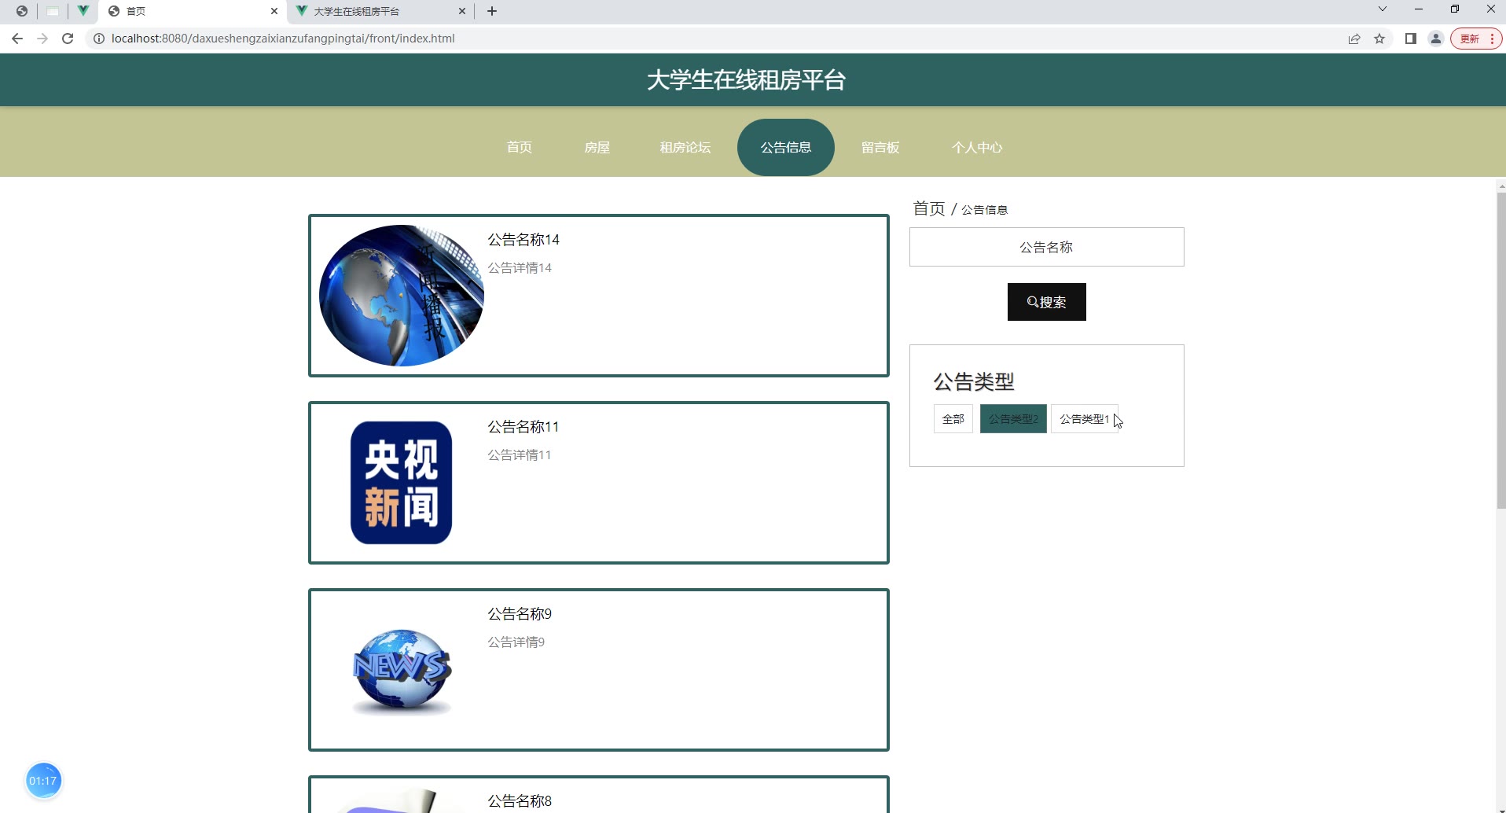Click the browser forward arrow
This screenshot has width=1506, height=813.
tap(42, 39)
